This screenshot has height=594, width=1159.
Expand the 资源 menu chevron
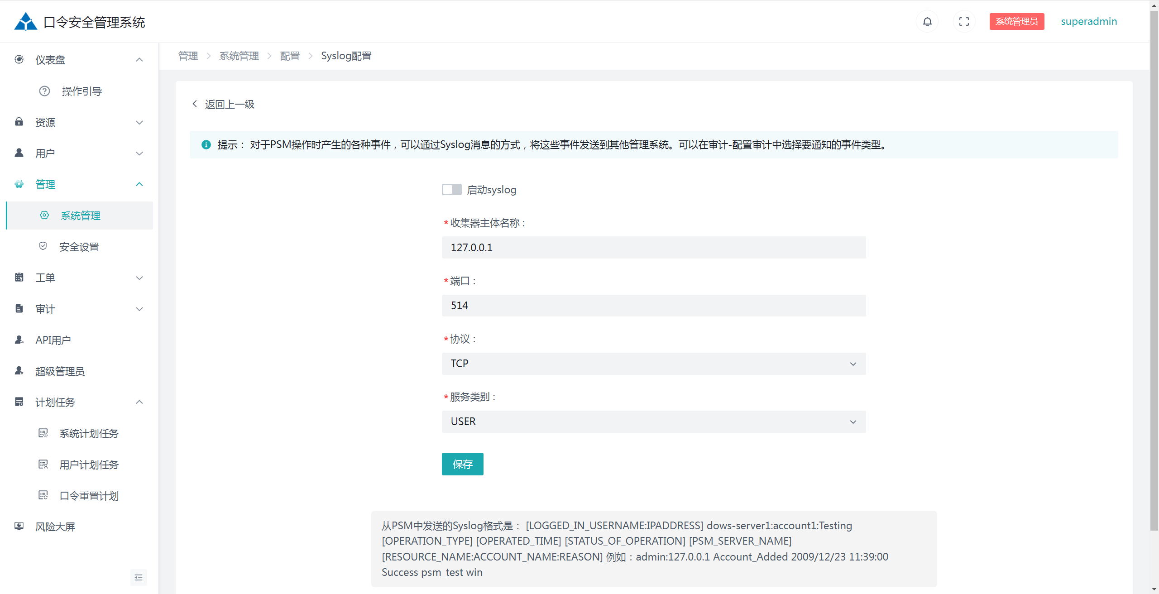pyautogui.click(x=139, y=122)
